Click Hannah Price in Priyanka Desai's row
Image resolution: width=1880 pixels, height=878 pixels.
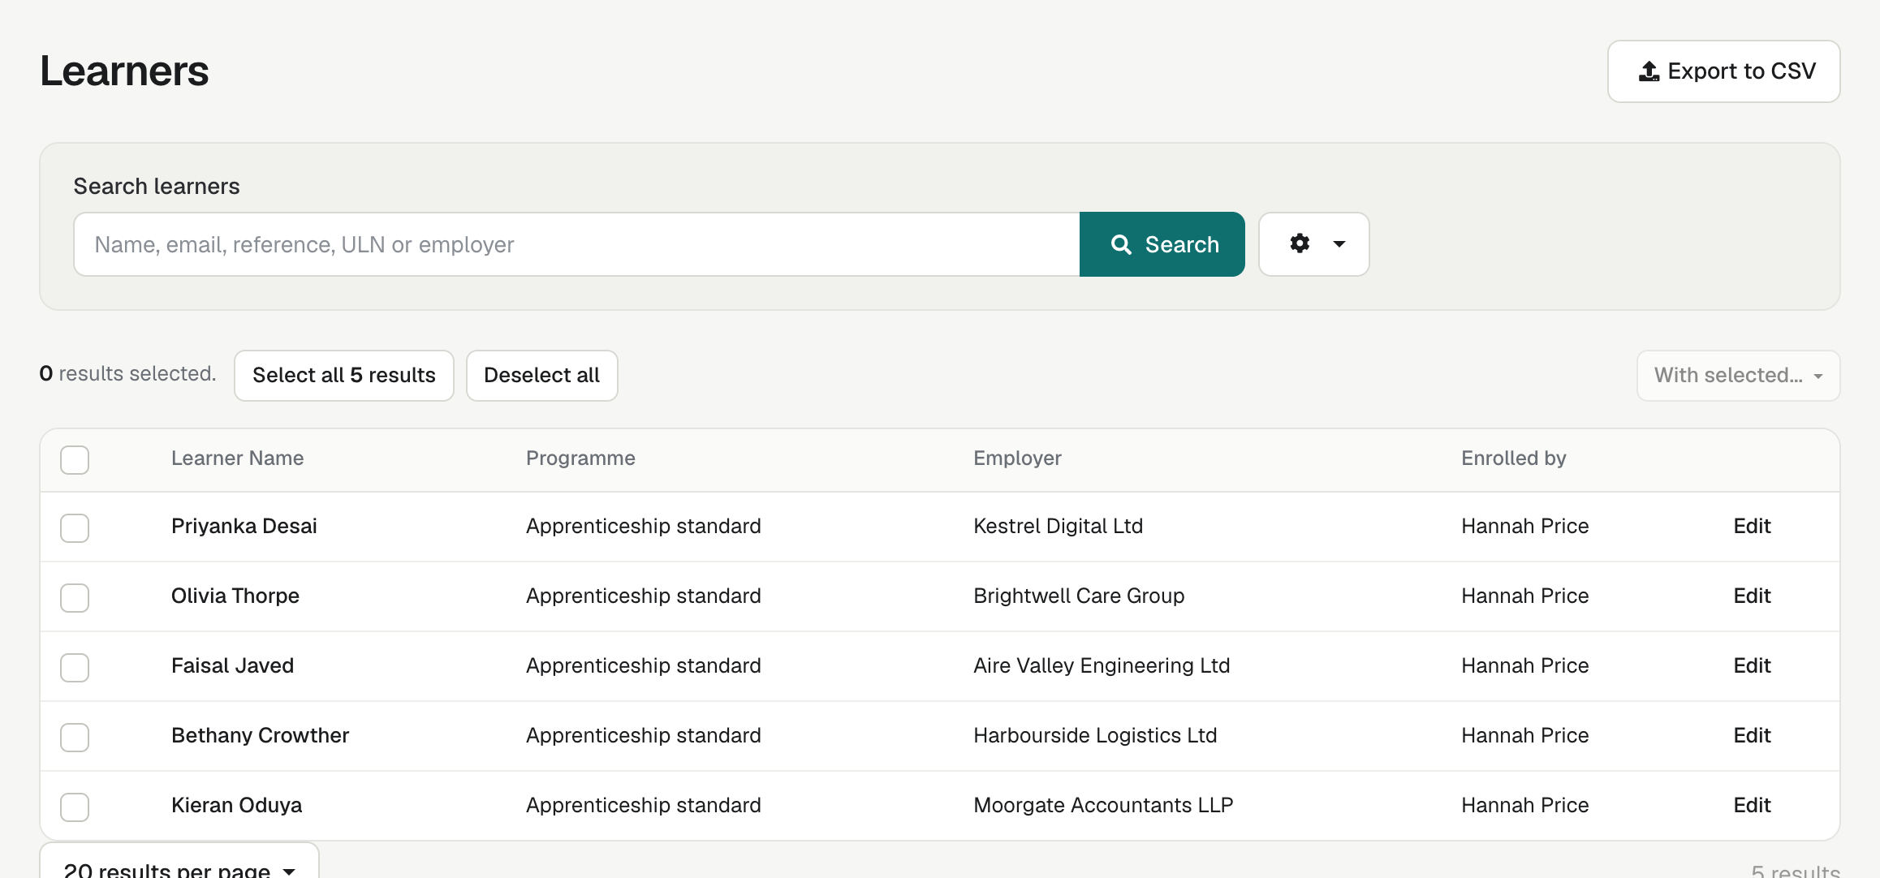click(x=1524, y=526)
